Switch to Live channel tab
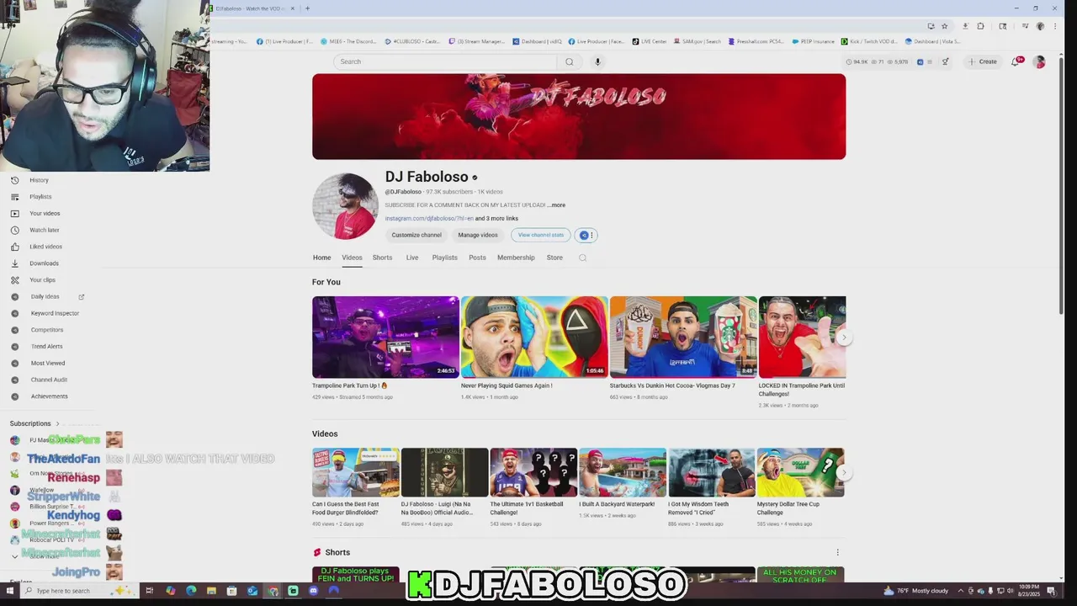Viewport: 1077px width, 606px height. [412, 258]
